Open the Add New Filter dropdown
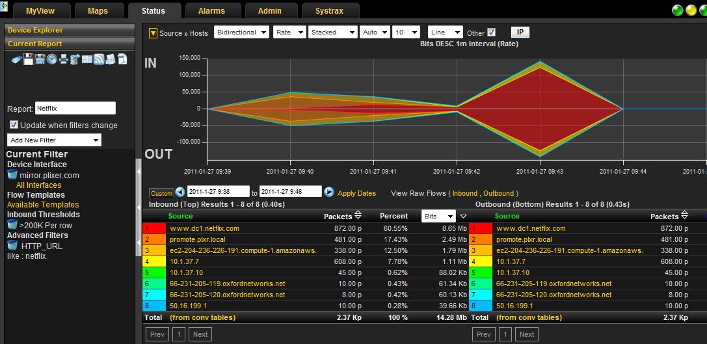707x344 pixels. tap(54, 140)
